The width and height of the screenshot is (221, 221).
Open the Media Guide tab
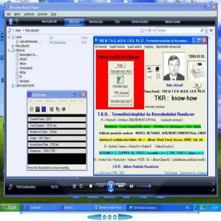[173, 22]
